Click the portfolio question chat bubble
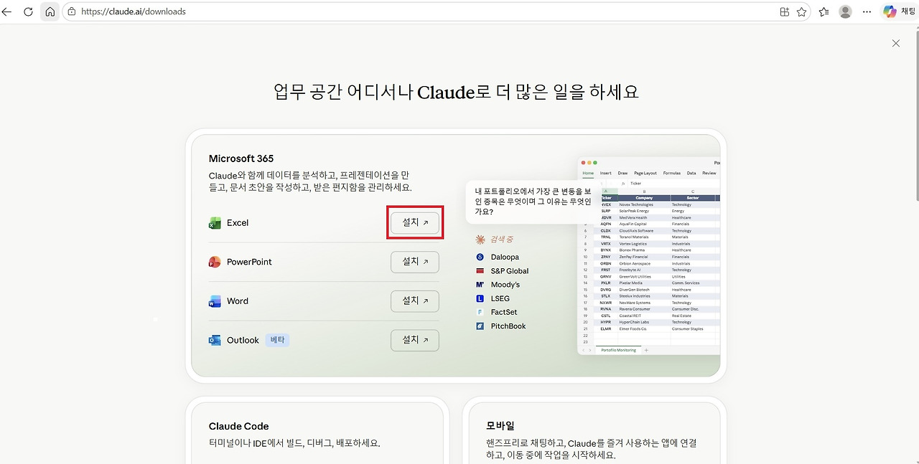This screenshot has height=464, width=919. tap(533, 202)
